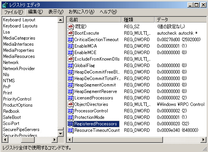The width and height of the screenshot is (208, 152).
Task: Select the PriorityControl registry key
Action: (17, 99)
